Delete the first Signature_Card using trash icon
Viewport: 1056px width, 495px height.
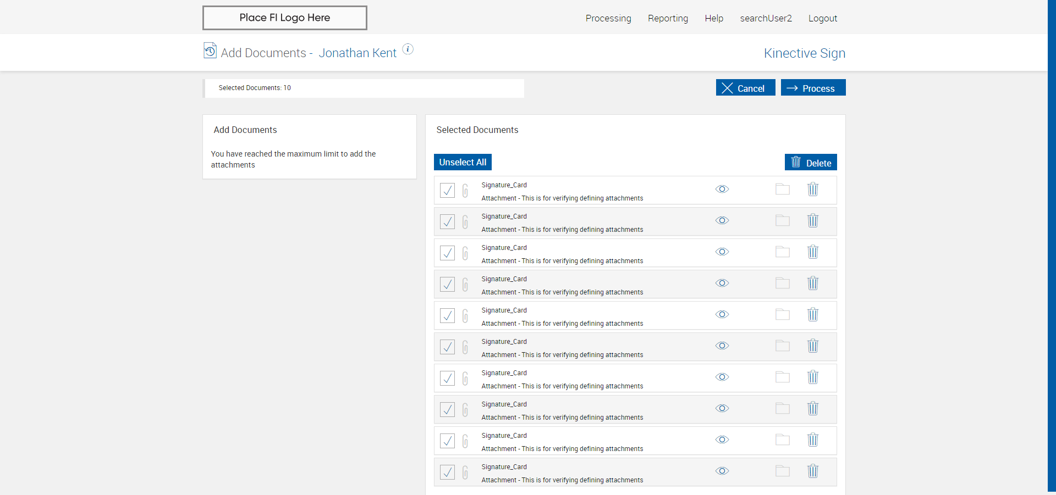tap(812, 190)
